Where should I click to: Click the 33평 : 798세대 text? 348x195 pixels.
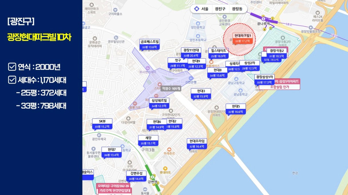click(x=43, y=106)
